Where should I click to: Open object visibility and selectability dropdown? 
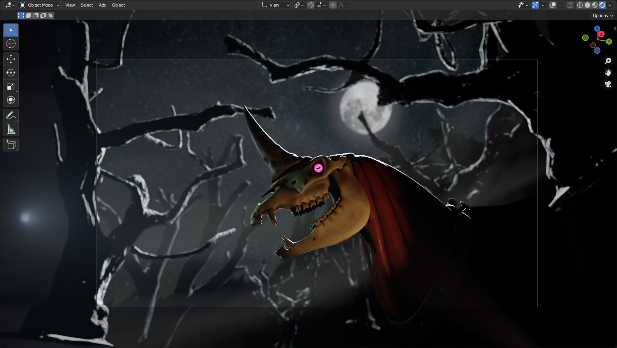point(523,5)
